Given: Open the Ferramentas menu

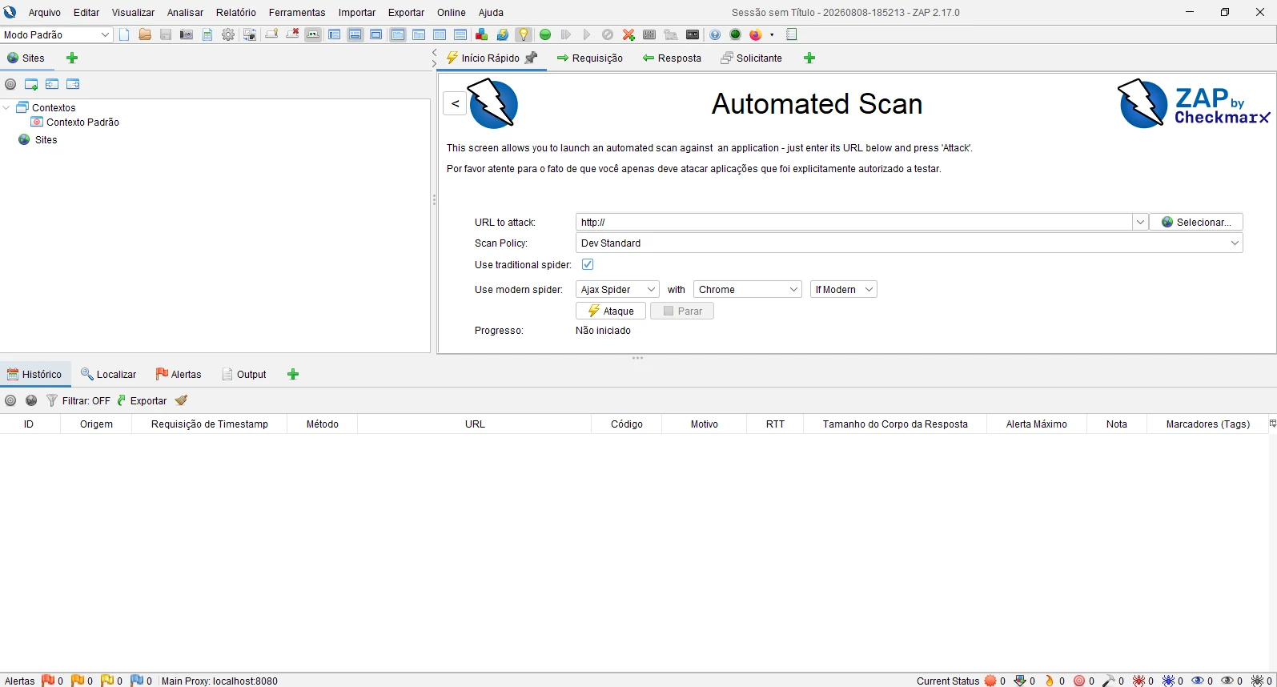Looking at the screenshot, I should (297, 12).
